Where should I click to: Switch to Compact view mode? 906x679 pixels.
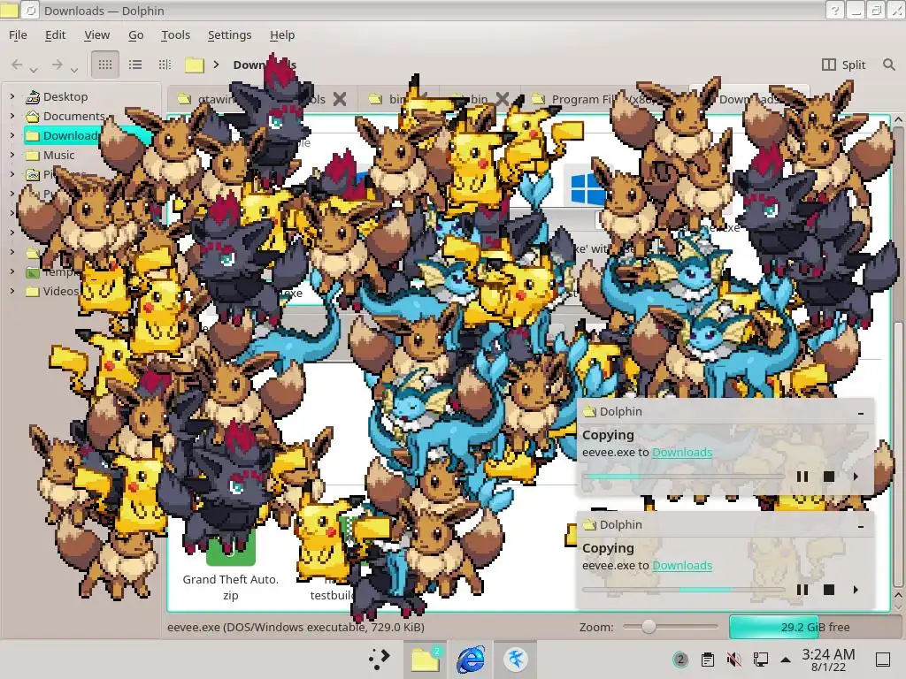click(x=135, y=65)
